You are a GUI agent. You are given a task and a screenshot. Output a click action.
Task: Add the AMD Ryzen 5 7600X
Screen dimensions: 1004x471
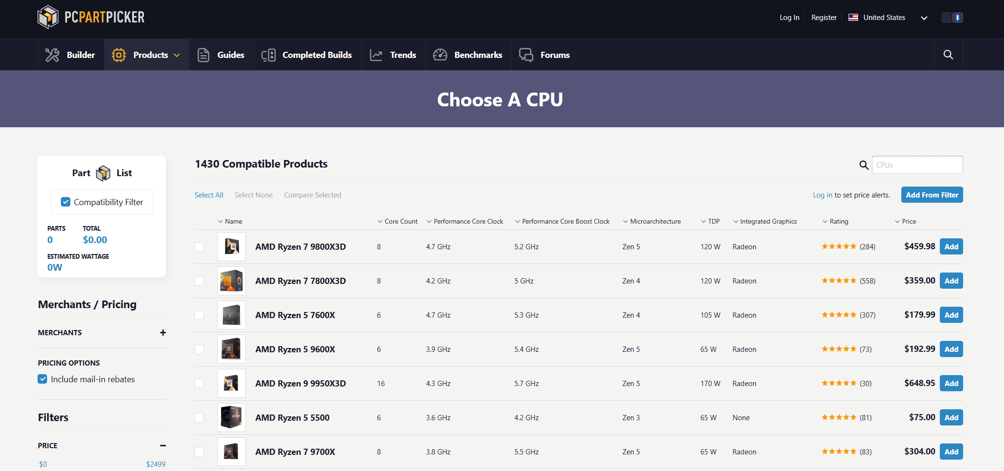pyautogui.click(x=951, y=315)
